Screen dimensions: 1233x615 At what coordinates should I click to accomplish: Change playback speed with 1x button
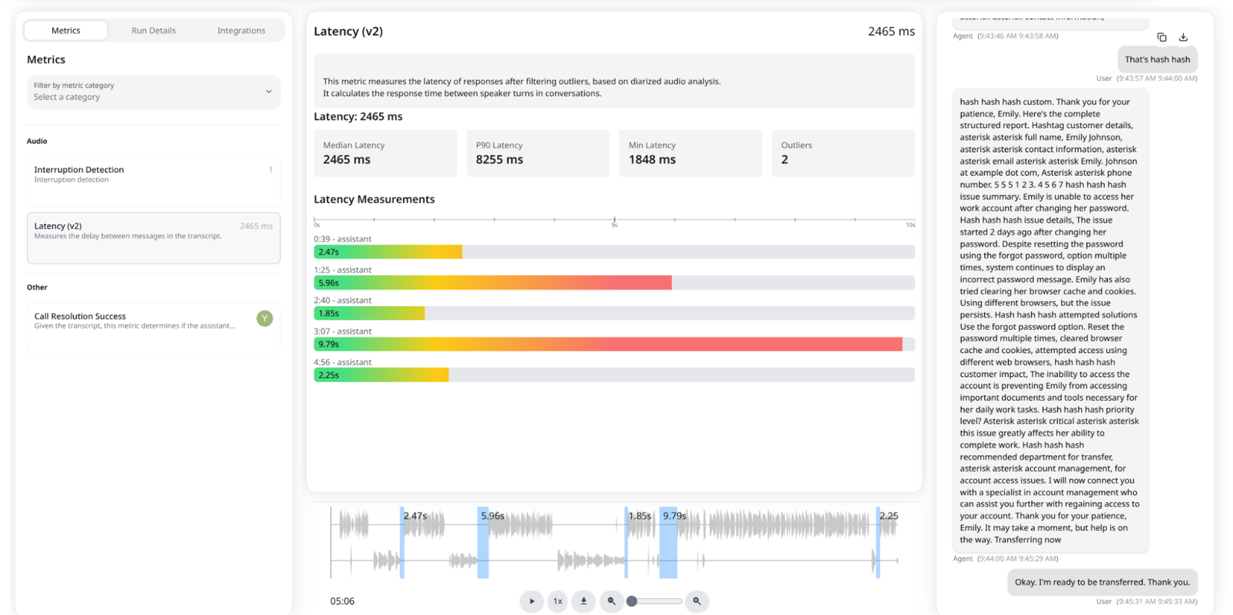click(557, 601)
